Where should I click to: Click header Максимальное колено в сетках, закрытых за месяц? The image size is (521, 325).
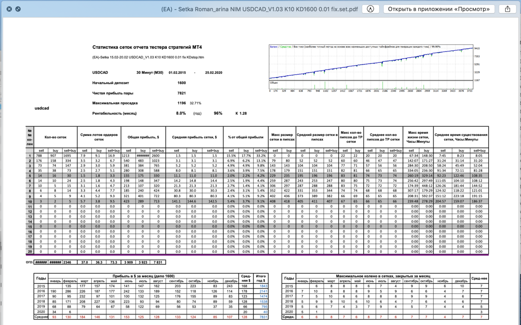pos(383,276)
